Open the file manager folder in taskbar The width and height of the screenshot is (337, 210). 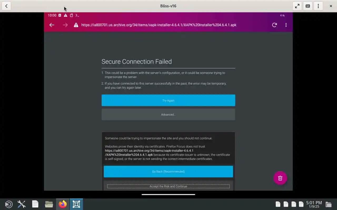click(x=49, y=204)
